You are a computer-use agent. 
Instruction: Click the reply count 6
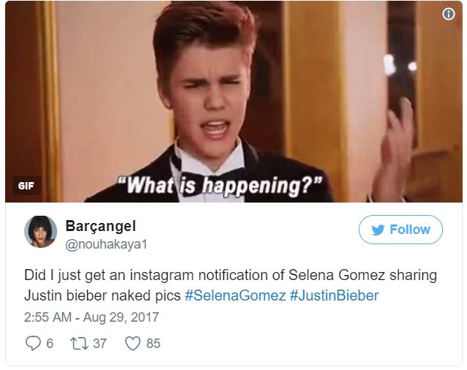tap(50, 343)
